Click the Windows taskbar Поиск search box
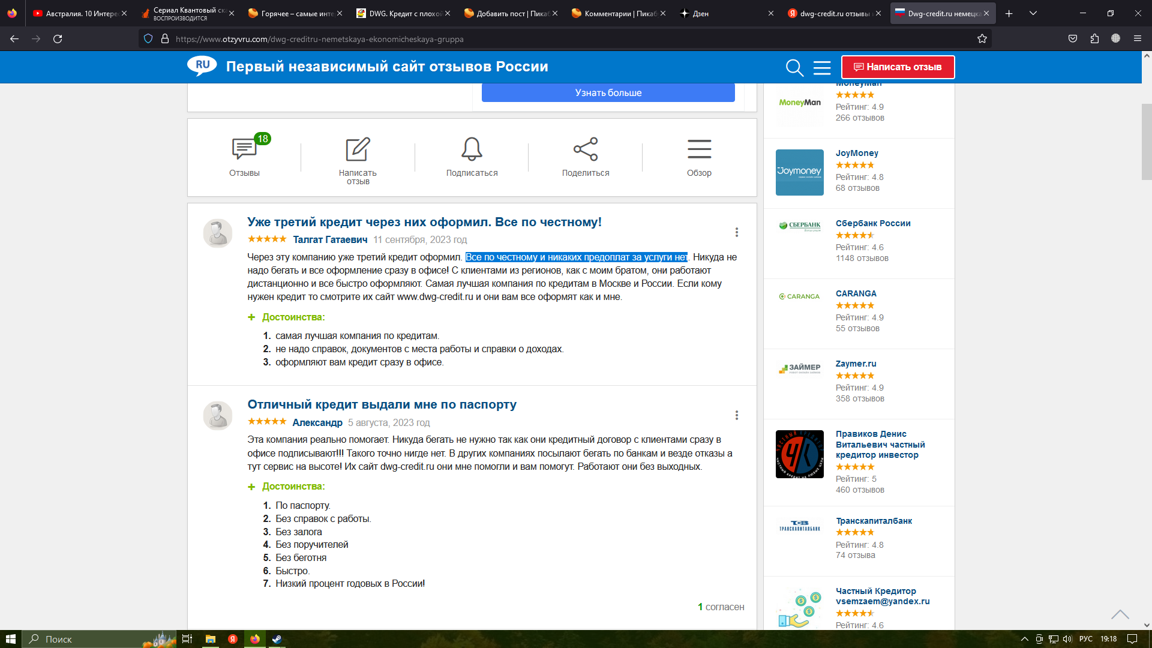Viewport: 1152px width, 648px height. [x=99, y=639]
